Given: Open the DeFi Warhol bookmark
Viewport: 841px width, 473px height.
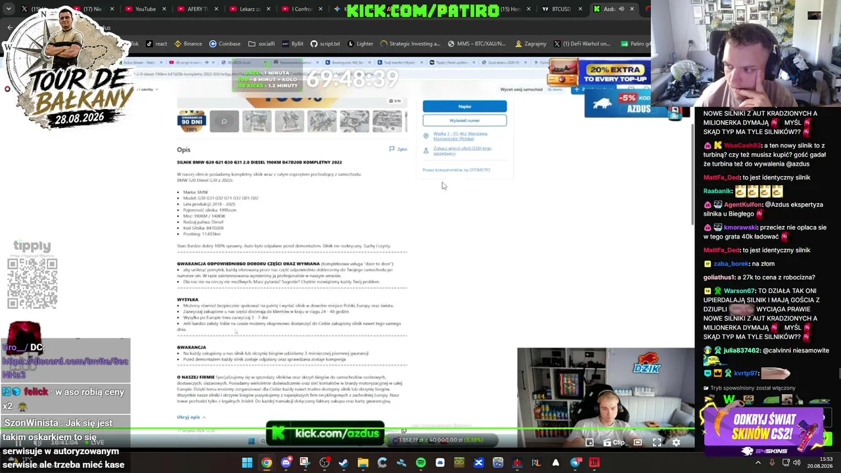Looking at the screenshot, I should tap(582, 44).
